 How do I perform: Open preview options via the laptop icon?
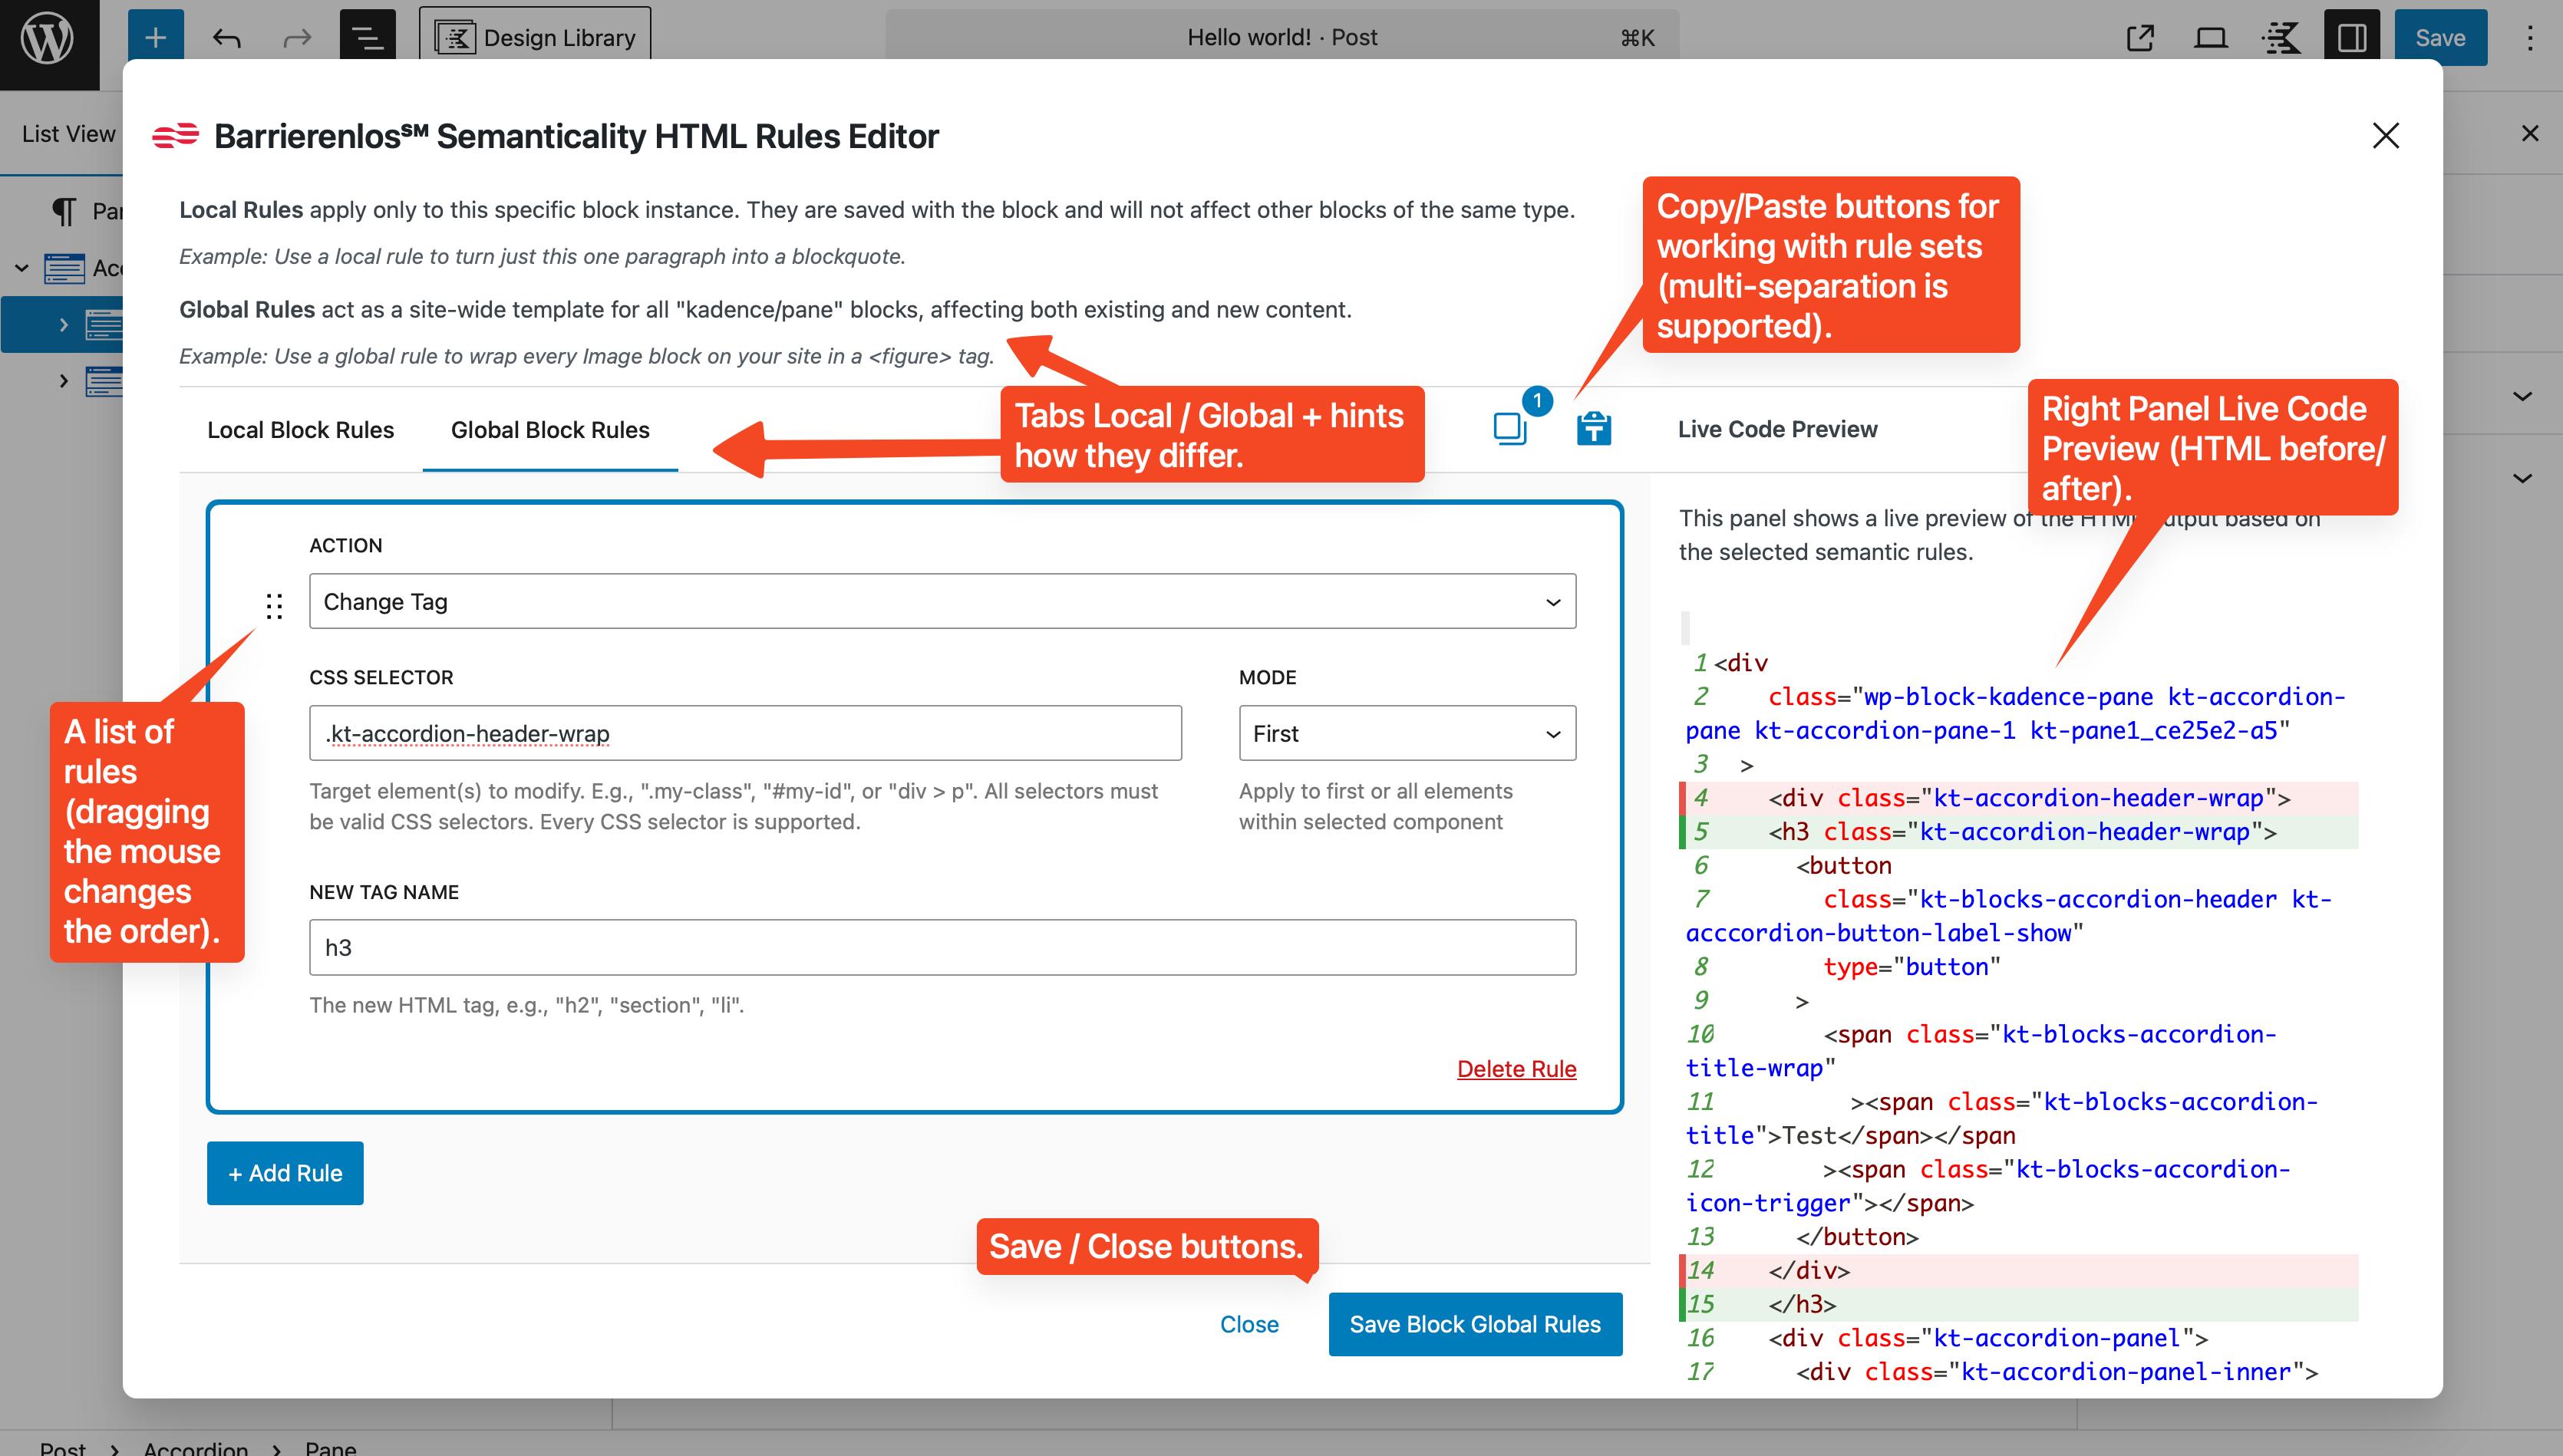coord(2210,37)
